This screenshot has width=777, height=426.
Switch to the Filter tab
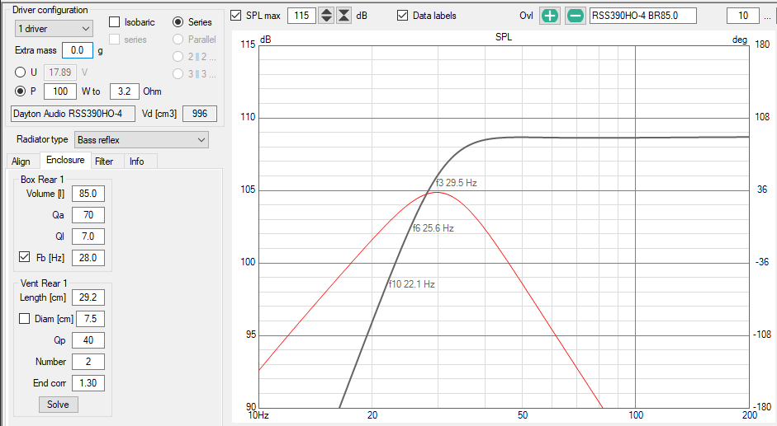pos(104,162)
